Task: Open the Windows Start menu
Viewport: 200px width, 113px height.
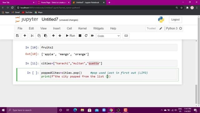Action: coord(3,110)
